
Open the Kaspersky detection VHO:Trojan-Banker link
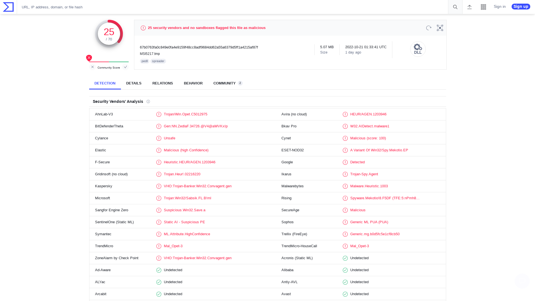[198, 186]
